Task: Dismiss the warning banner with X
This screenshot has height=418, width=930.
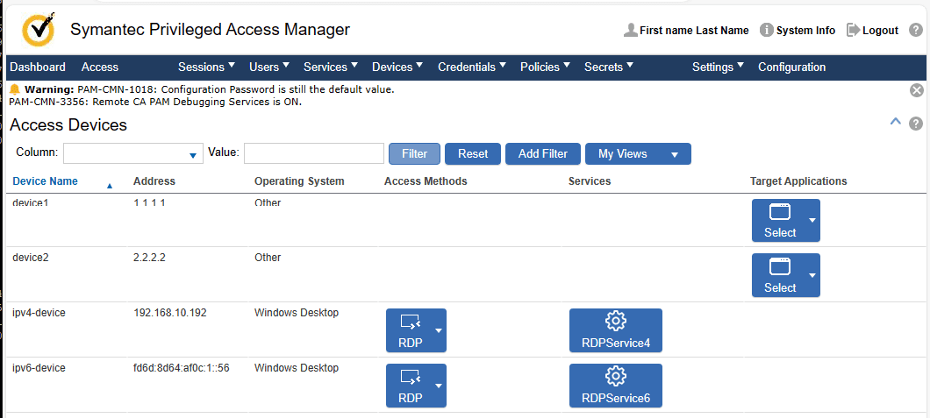Action: [916, 90]
